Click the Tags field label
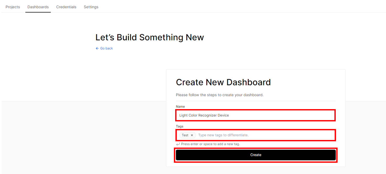Image resolution: width=386 pixels, height=174 pixels. 180,126
